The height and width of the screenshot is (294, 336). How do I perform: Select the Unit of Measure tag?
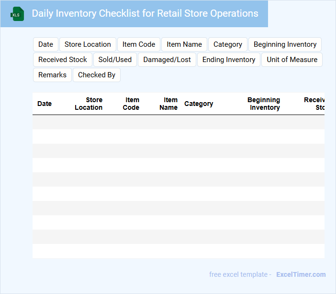(292, 60)
